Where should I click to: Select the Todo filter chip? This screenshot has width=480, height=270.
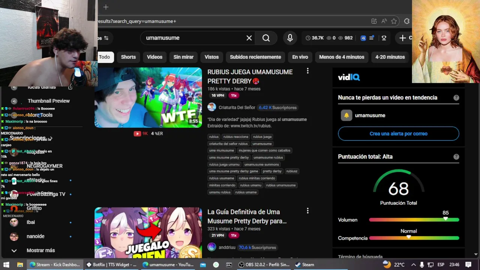click(104, 57)
